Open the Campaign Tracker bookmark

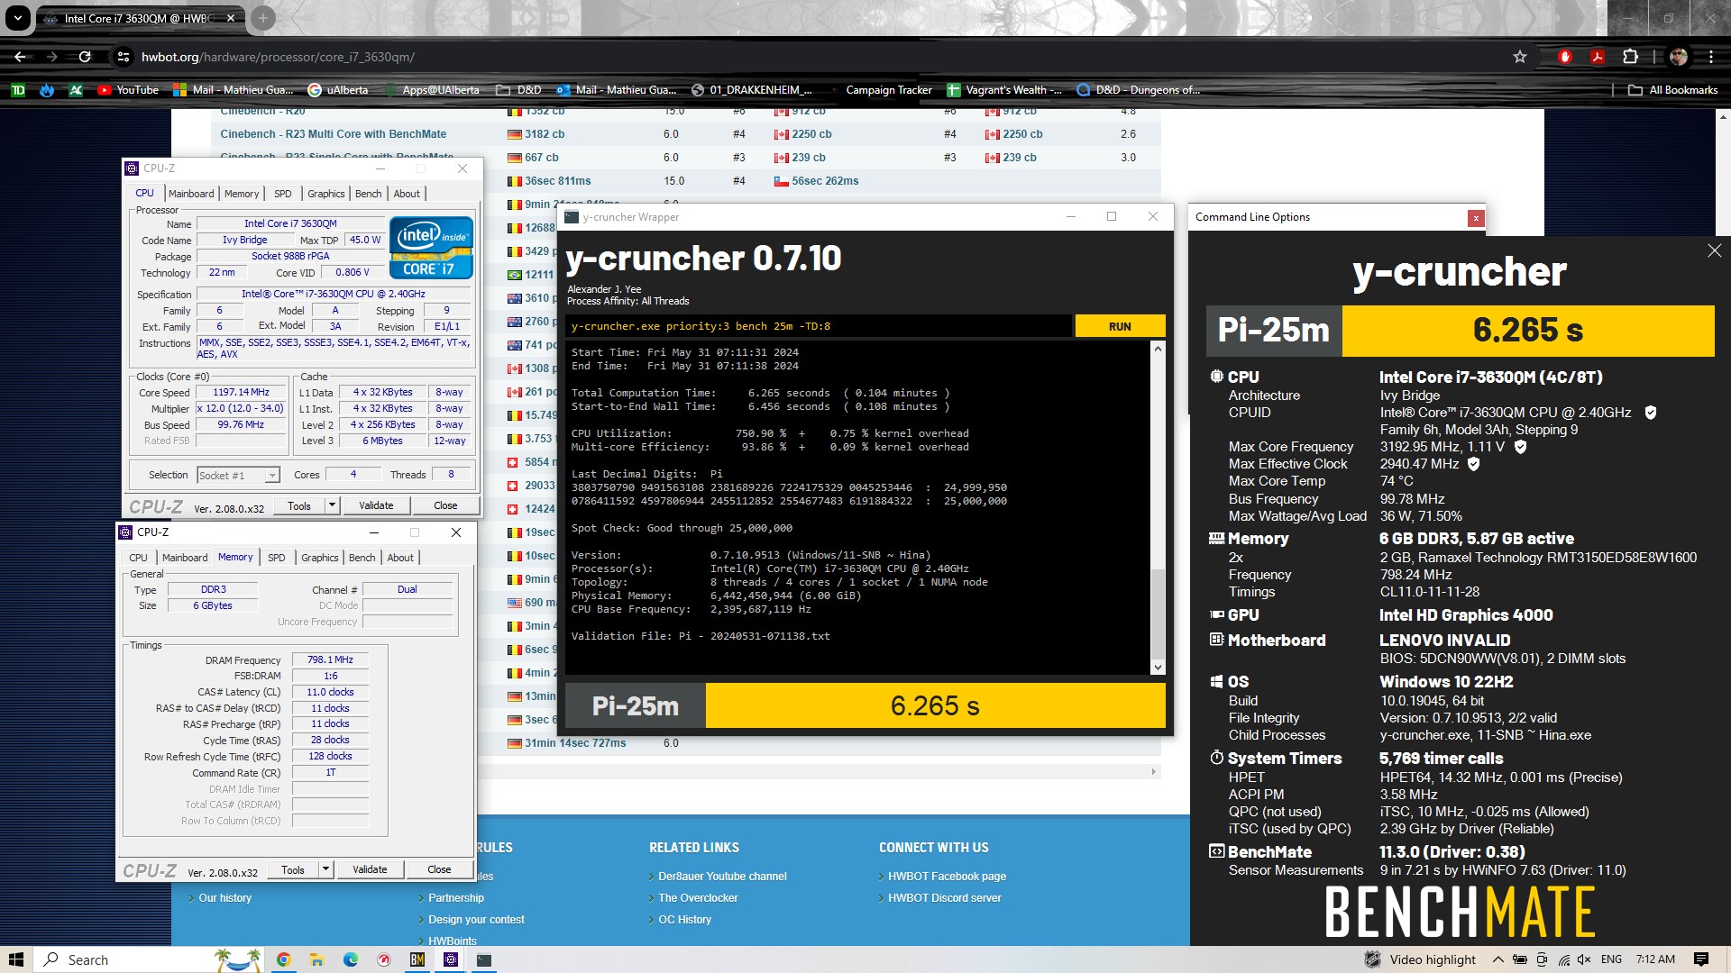point(888,90)
